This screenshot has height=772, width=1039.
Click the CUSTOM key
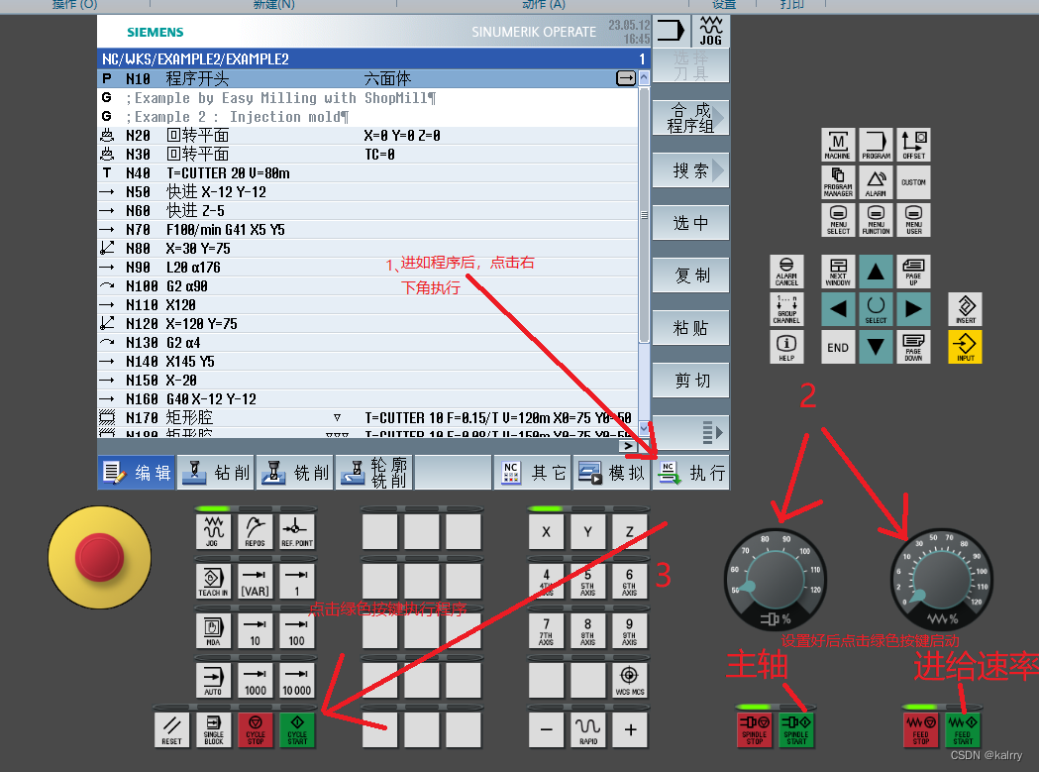tap(914, 182)
